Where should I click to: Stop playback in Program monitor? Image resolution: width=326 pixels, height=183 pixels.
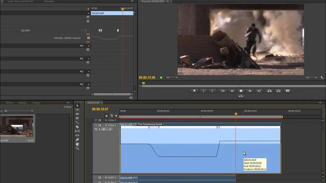[241, 91]
